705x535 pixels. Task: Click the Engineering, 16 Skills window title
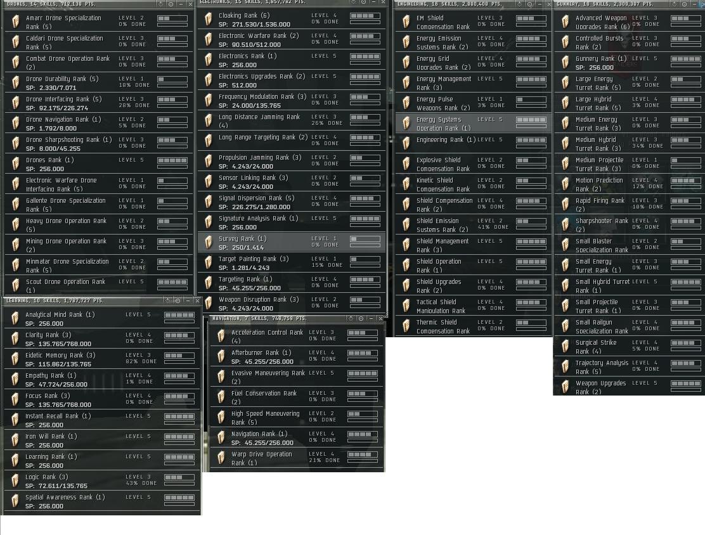click(450, 4)
